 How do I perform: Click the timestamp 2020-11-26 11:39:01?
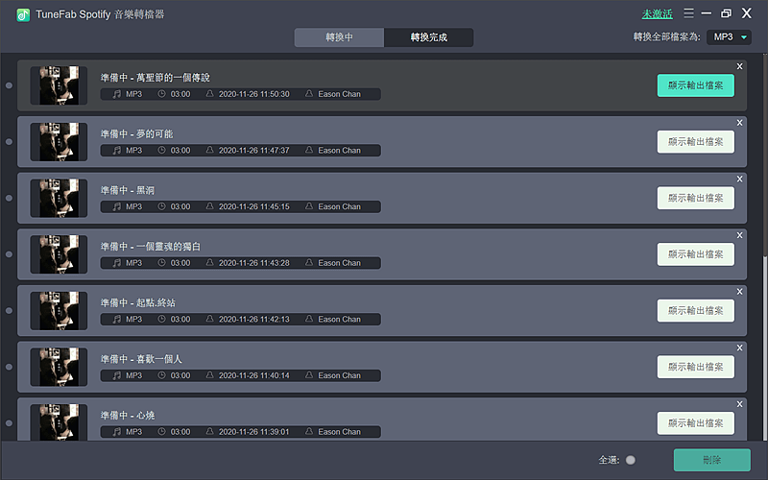pos(254,432)
